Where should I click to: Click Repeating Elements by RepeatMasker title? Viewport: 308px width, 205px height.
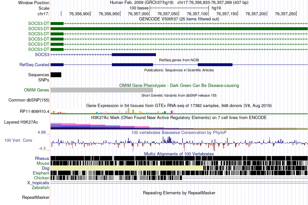point(179,193)
